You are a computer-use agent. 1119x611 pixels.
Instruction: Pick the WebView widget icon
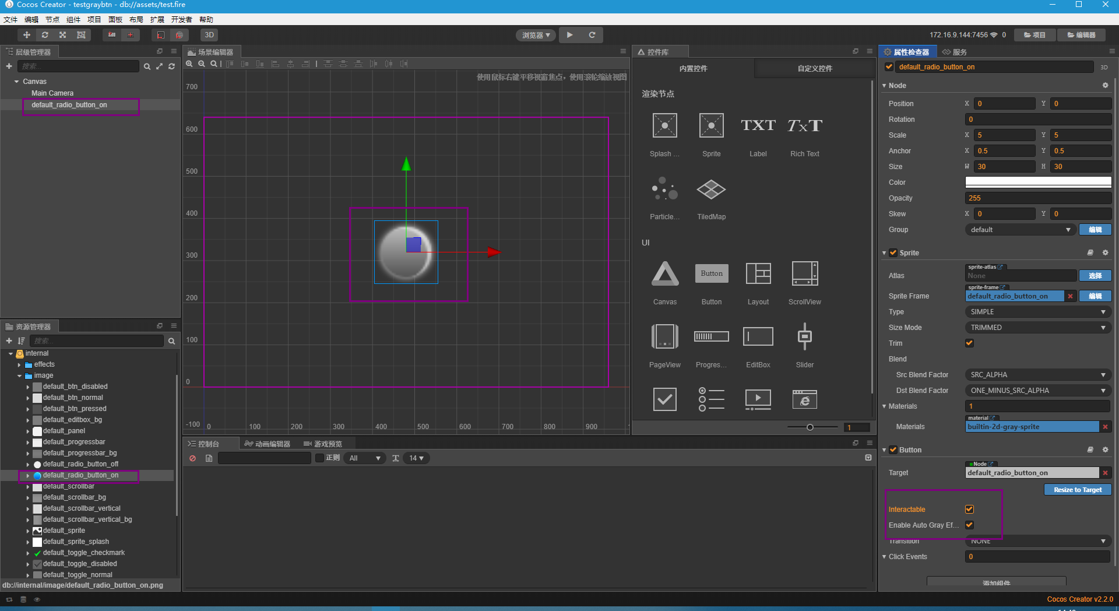point(805,399)
